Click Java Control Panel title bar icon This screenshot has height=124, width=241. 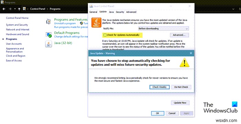click(x=91, y=6)
